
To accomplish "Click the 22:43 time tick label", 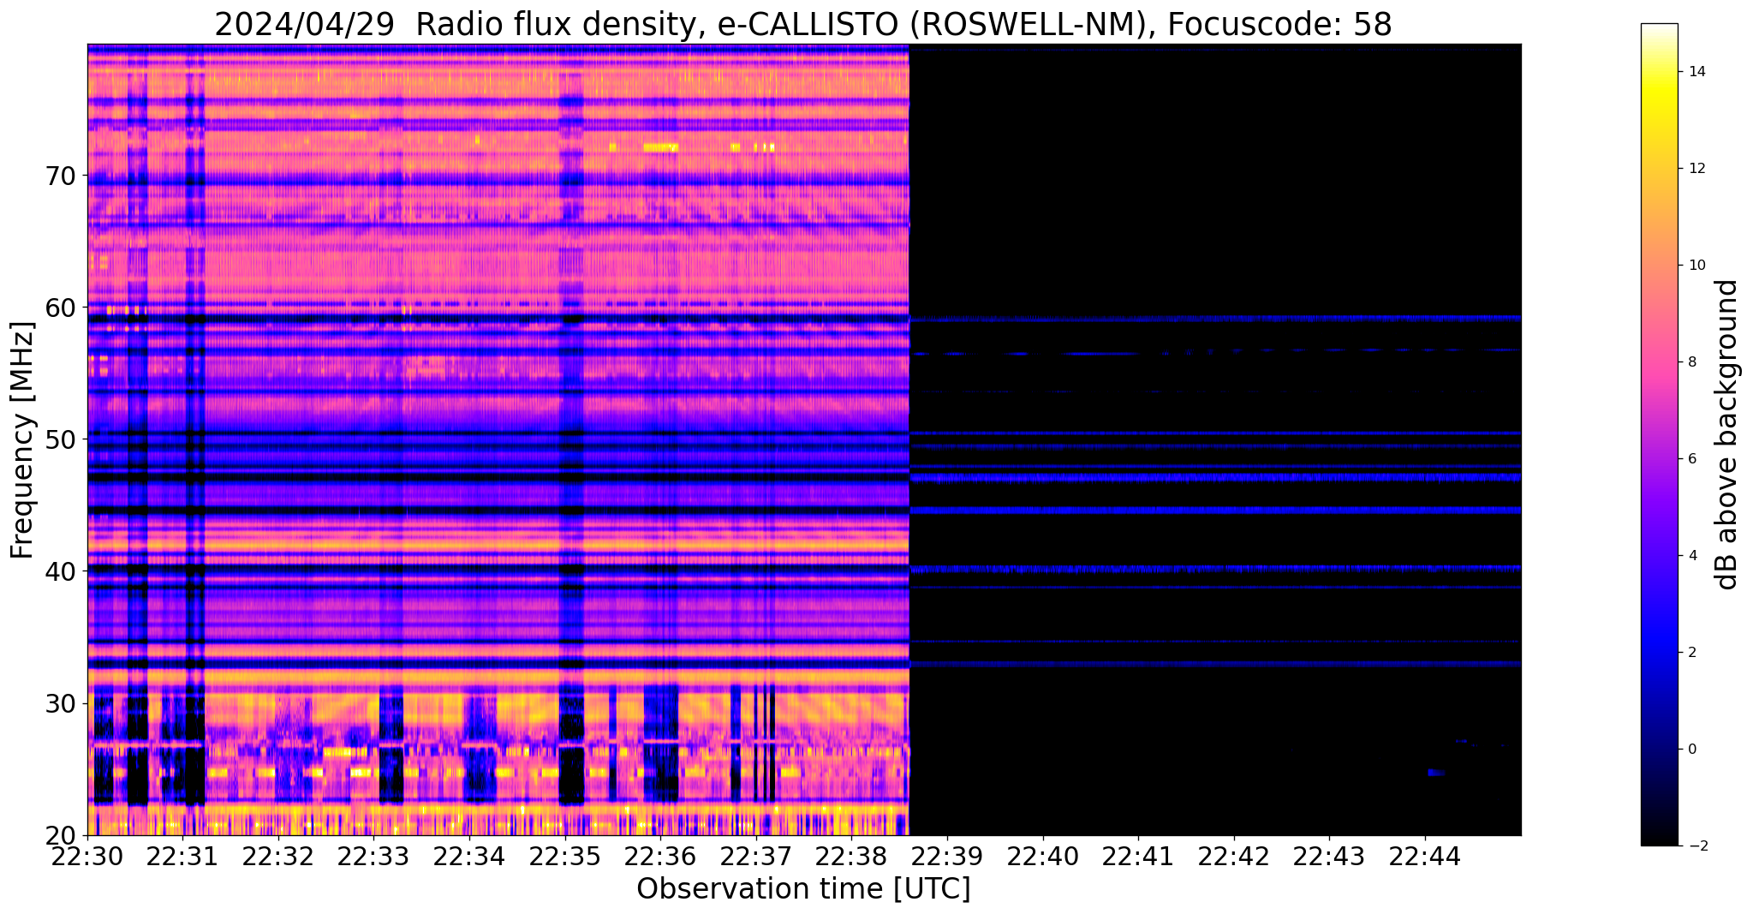I will click(x=1329, y=855).
